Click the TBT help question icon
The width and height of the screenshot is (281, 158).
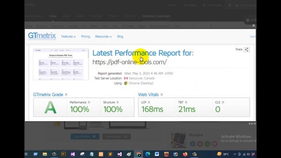click(x=186, y=102)
